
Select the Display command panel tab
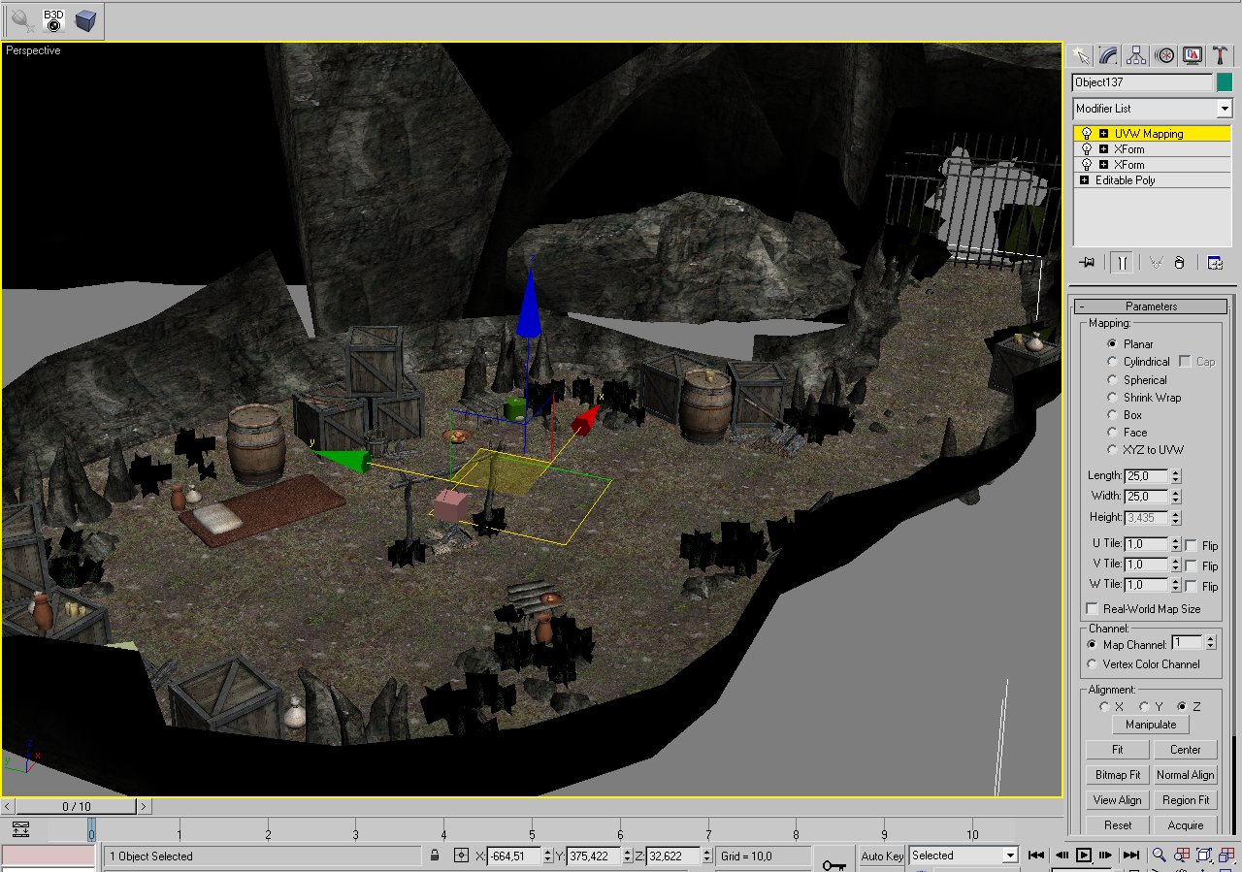[1193, 55]
